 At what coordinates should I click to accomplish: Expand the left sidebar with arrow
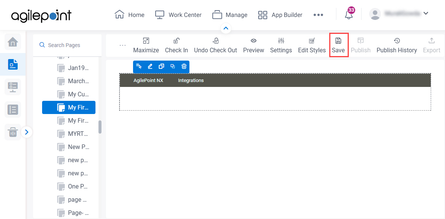coord(27,132)
